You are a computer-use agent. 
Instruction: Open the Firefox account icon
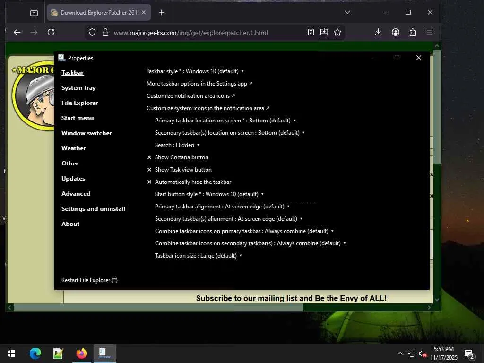coord(396,32)
